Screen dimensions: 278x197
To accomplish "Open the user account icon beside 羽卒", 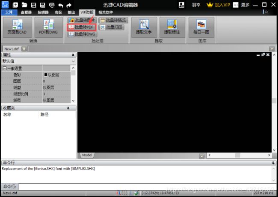I will click(181, 5).
